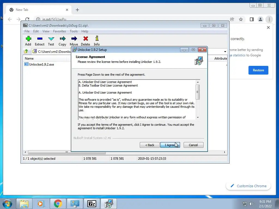Screen dimensions: 279x209
Task: Reload the Chrome page
Action: point(27,19)
